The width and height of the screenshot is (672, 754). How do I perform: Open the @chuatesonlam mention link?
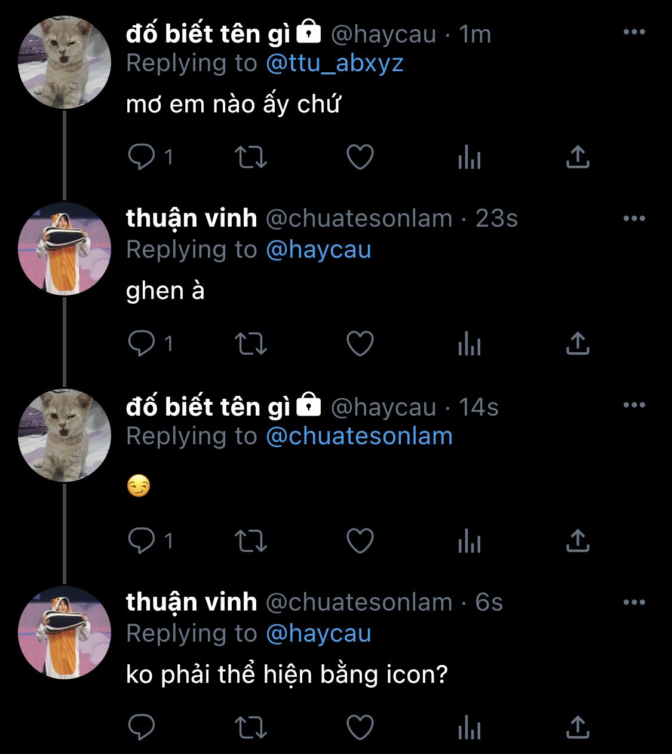pyautogui.click(x=359, y=436)
